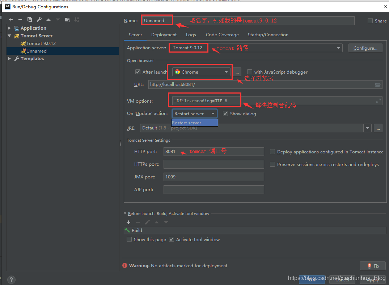The image size is (389, 285).
Task: Click the Cancel button
Action: 342,280
